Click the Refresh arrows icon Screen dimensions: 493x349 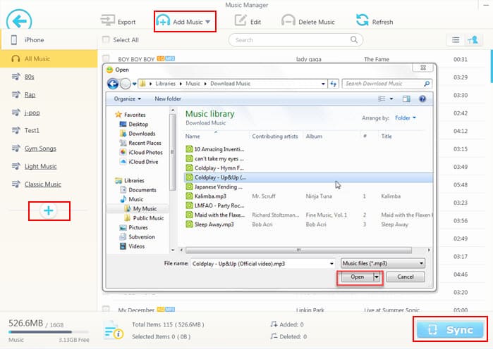point(363,20)
